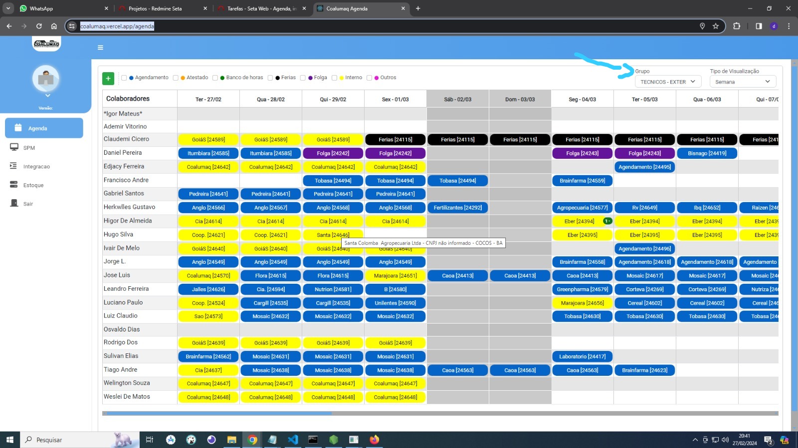Reload the page with refresh icon
Viewport: 798px width, 448px height.
(x=39, y=26)
